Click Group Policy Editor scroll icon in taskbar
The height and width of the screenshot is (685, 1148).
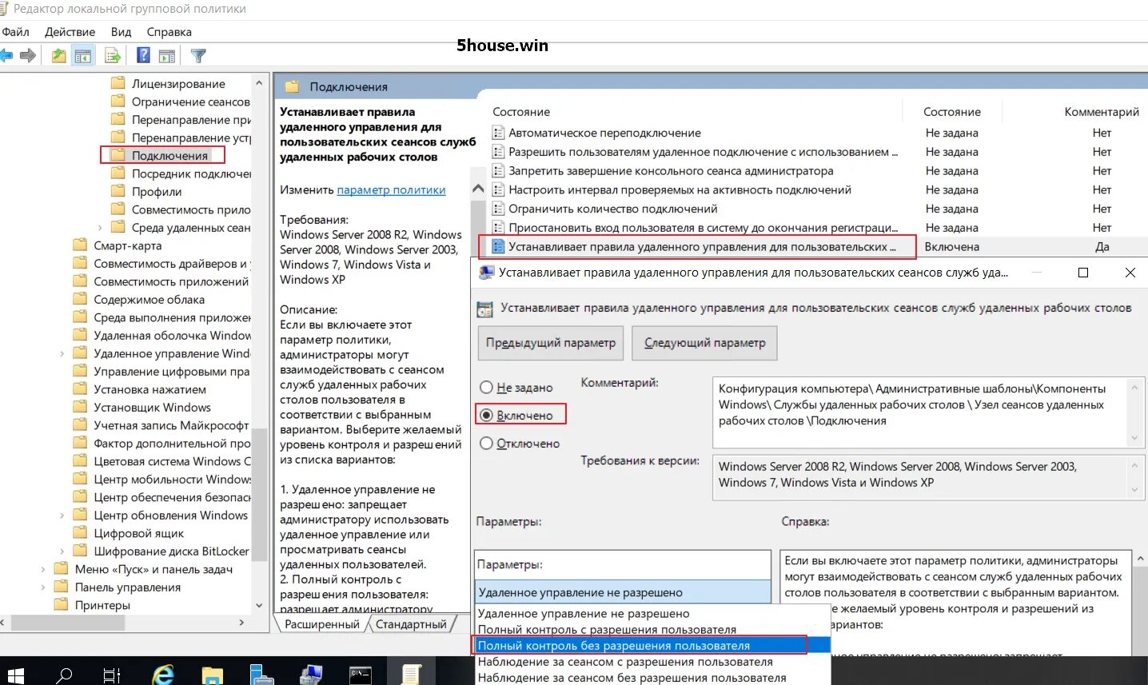(x=411, y=675)
